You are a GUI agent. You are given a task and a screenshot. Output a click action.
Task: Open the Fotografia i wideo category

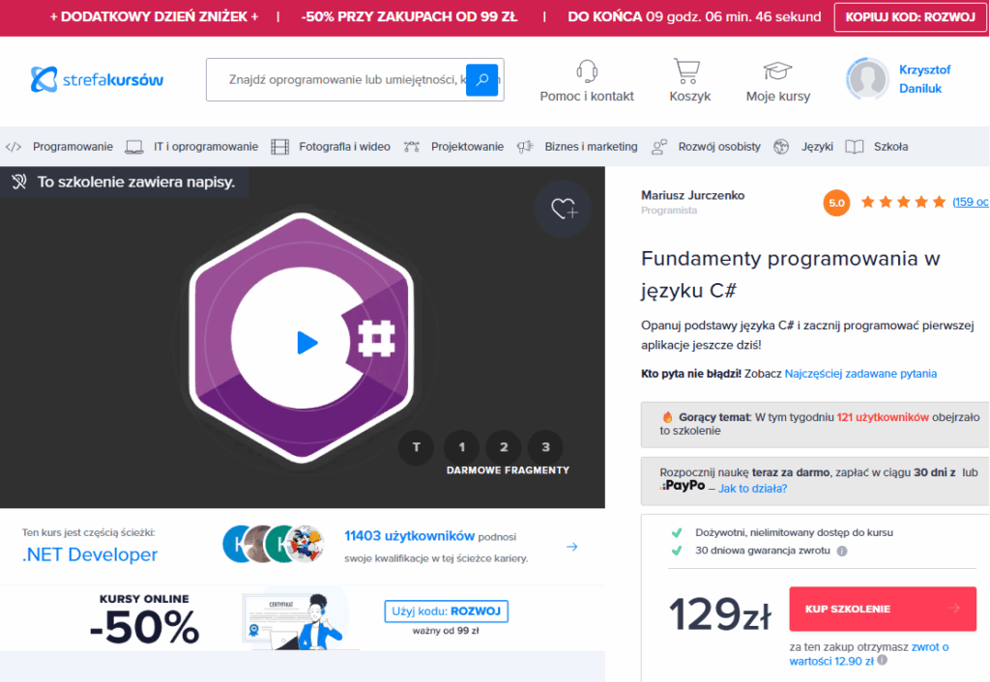click(344, 147)
